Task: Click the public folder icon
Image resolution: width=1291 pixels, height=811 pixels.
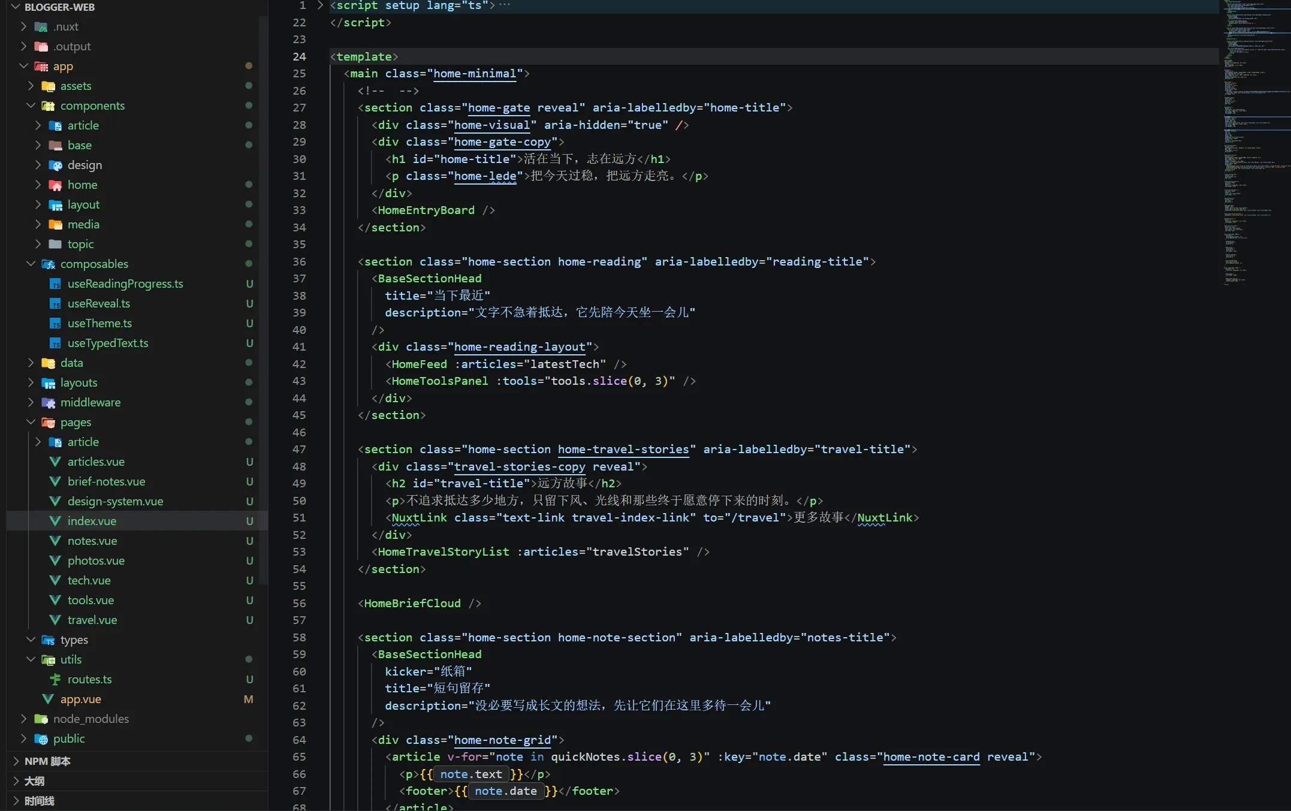Action: coord(41,739)
